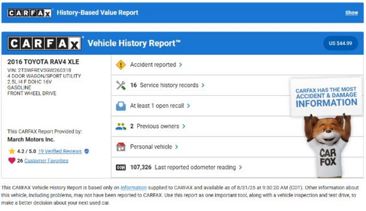This screenshot has height=211, width=366.
Task: Open the Customer Favorites link
Action: (x=46, y=161)
